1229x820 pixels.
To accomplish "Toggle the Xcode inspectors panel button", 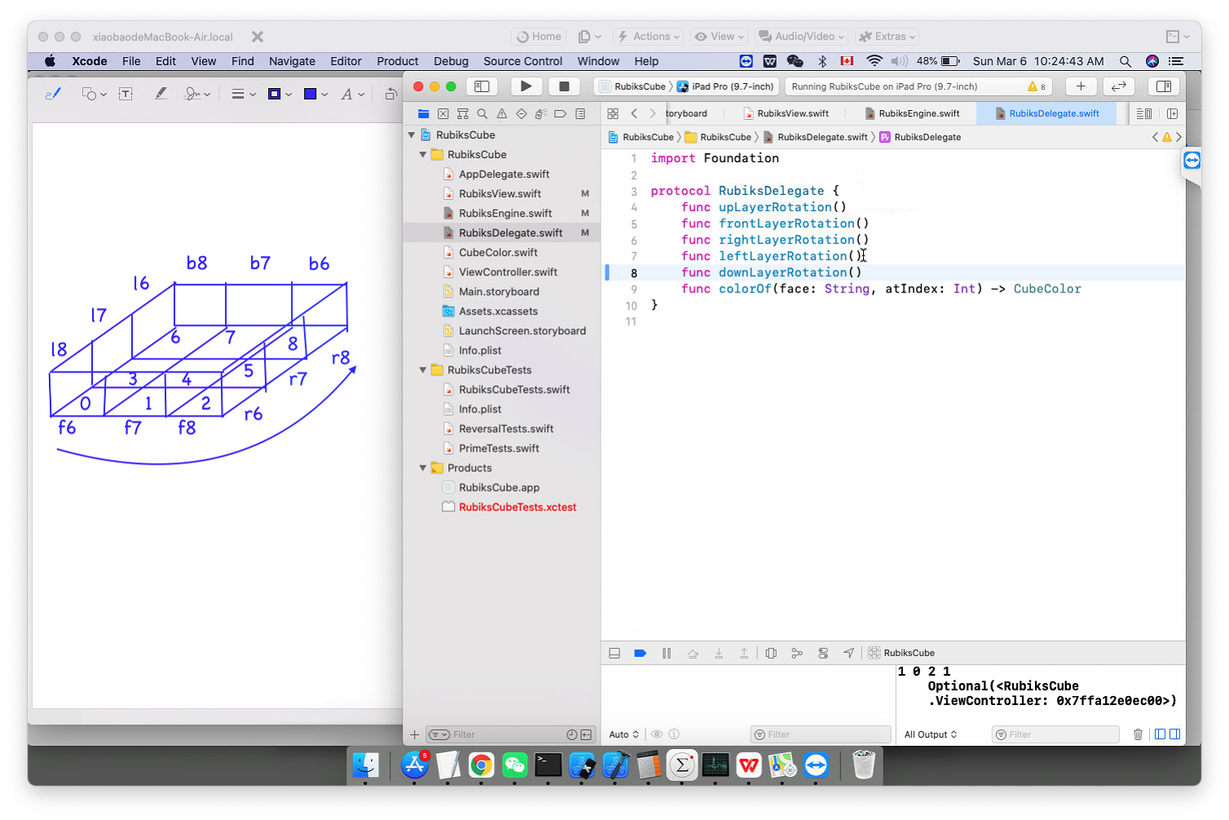I will [x=1164, y=86].
